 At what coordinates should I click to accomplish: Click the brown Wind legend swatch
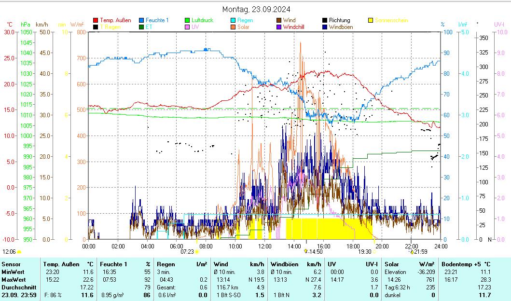279,20
